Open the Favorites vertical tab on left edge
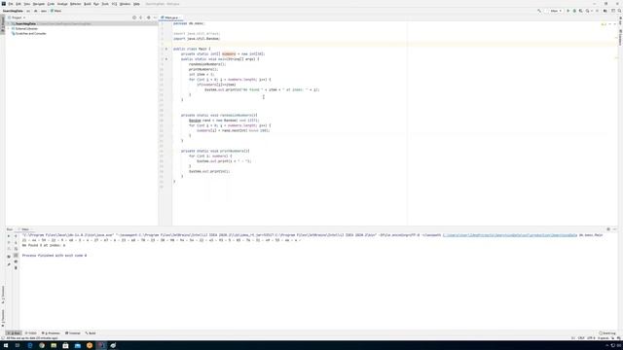The height and width of the screenshot is (350, 623). coord(3,318)
